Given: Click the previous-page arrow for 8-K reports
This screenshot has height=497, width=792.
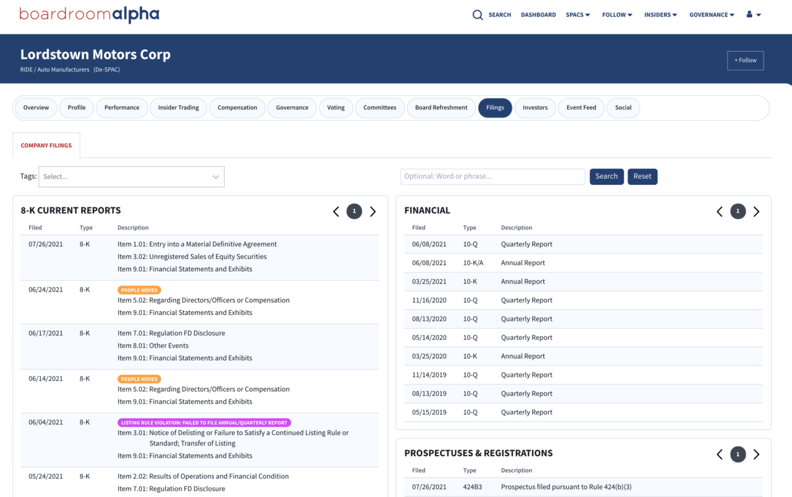Looking at the screenshot, I should click(336, 211).
